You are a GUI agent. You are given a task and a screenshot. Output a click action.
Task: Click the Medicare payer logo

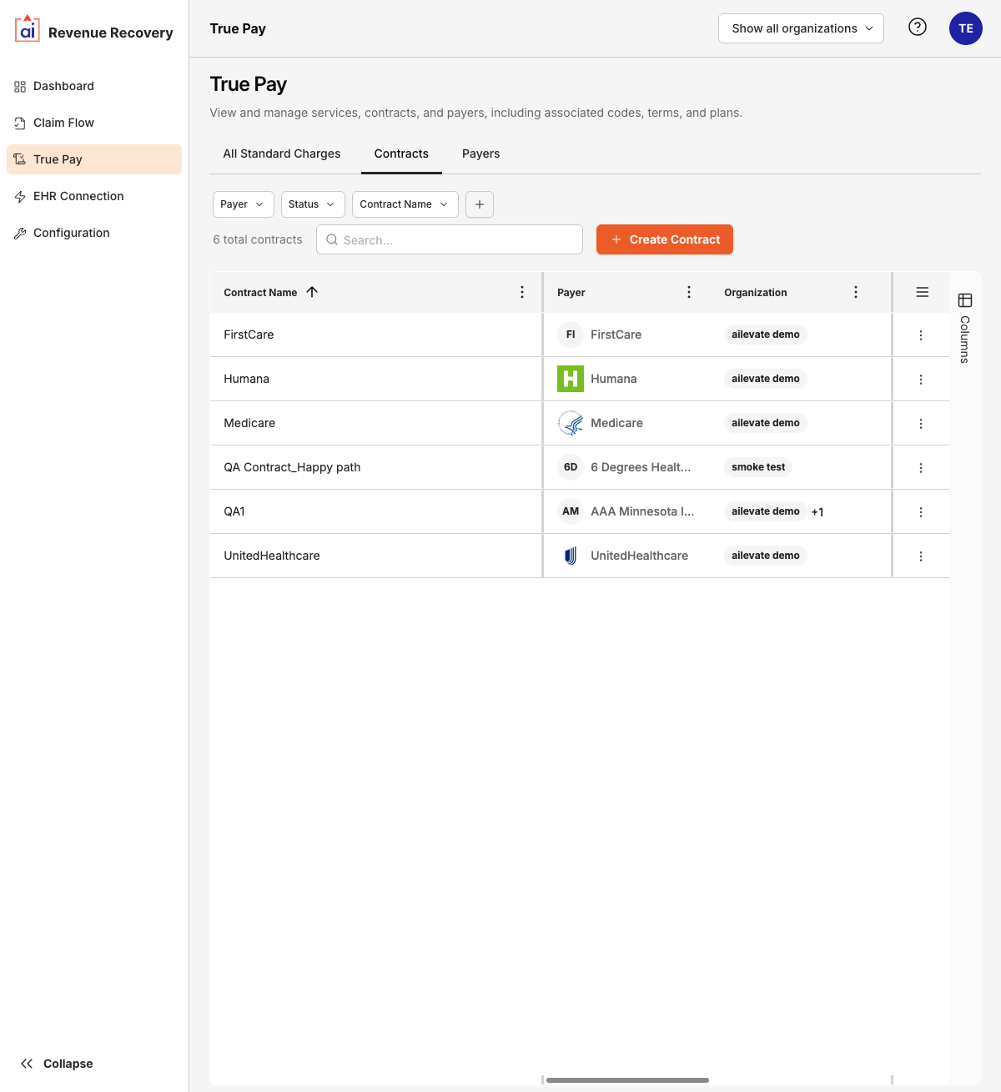pos(570,423)
